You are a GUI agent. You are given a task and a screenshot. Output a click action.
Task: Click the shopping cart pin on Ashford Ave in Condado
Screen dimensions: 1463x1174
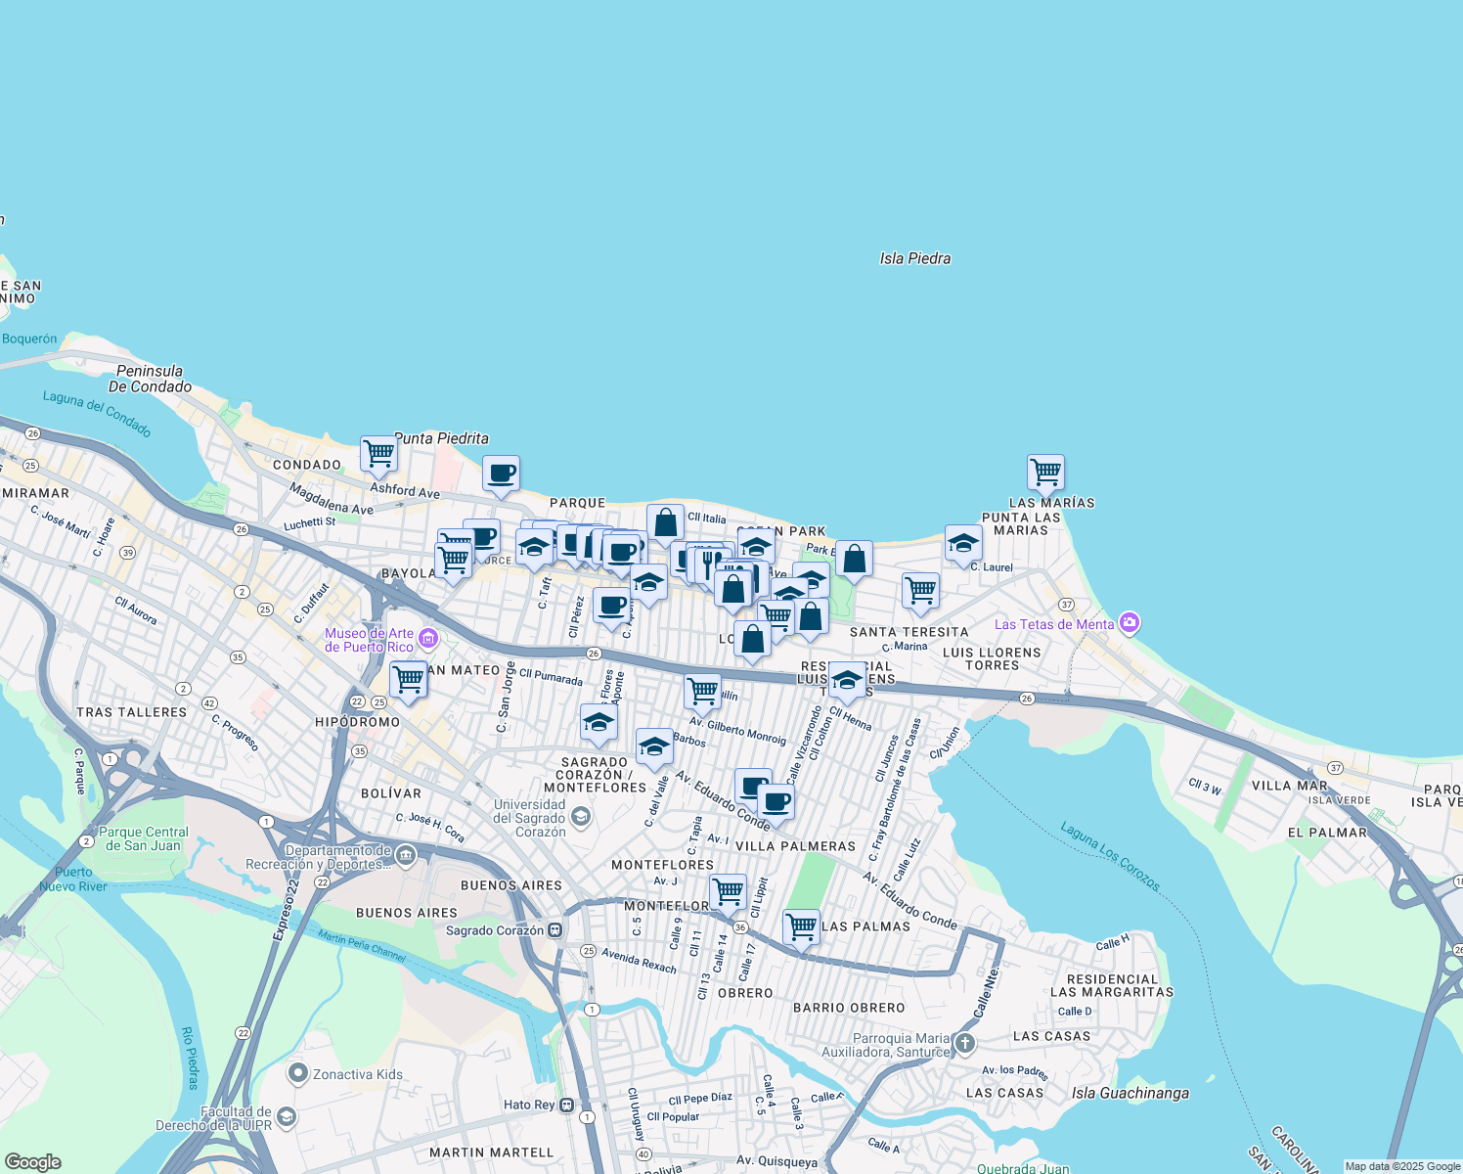(377, 453)
